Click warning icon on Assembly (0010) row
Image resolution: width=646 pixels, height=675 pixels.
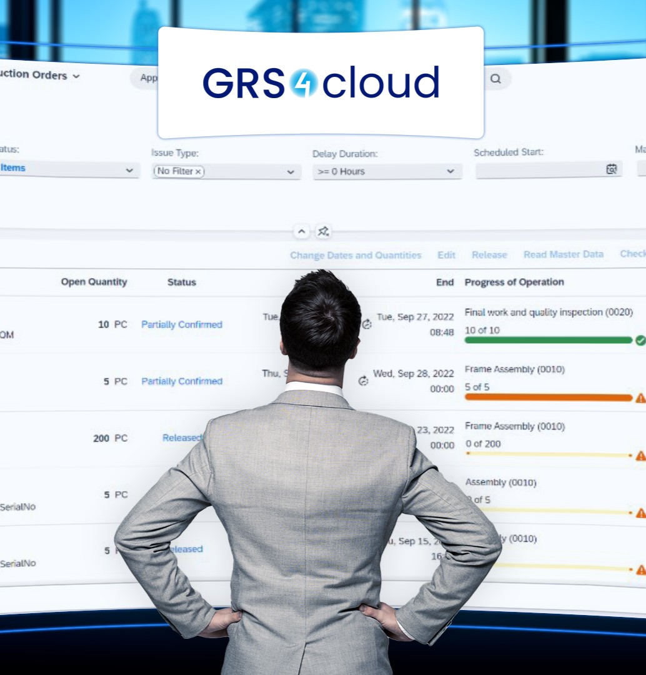640,513
